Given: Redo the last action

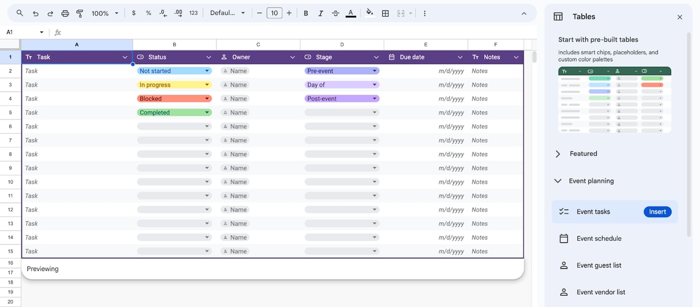Looking at the screenshot, I should pyautogui.click(x=50, y=13).
